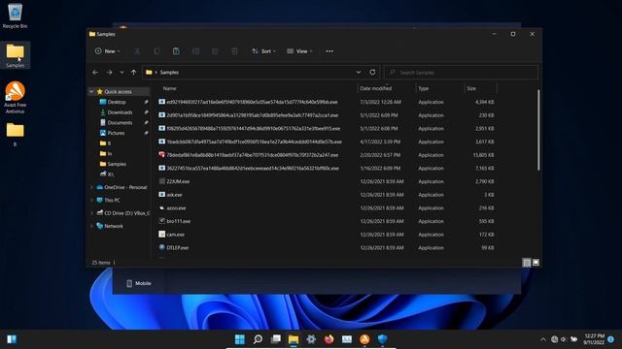622x349 pixels.
Task: Expand address bar history dropdown
Action: click(359, 73)
